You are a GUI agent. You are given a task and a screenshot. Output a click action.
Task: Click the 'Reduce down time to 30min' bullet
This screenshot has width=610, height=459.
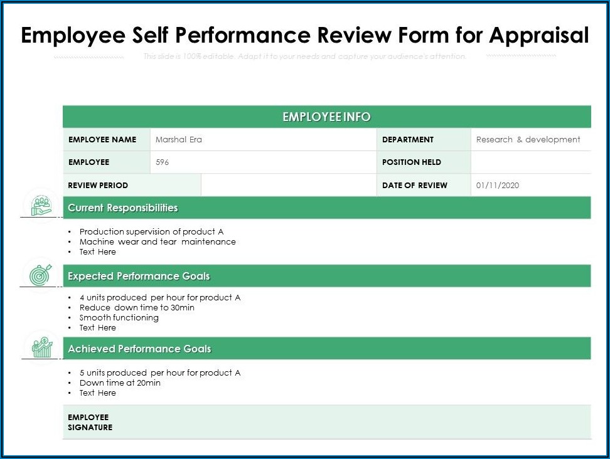137,307
